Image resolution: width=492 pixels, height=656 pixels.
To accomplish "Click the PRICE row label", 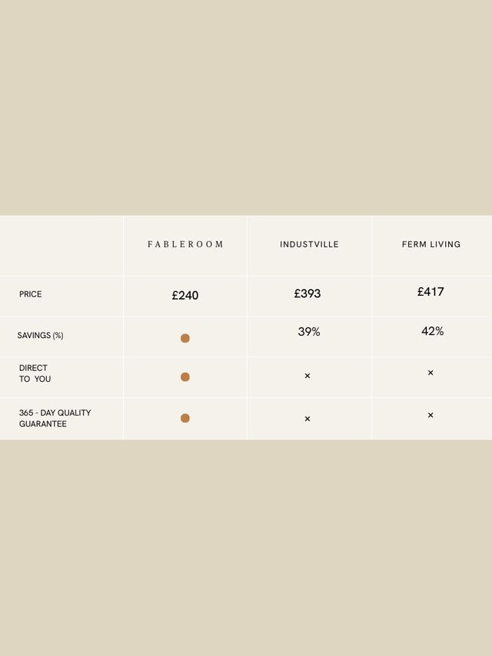I will coord(31,294).
